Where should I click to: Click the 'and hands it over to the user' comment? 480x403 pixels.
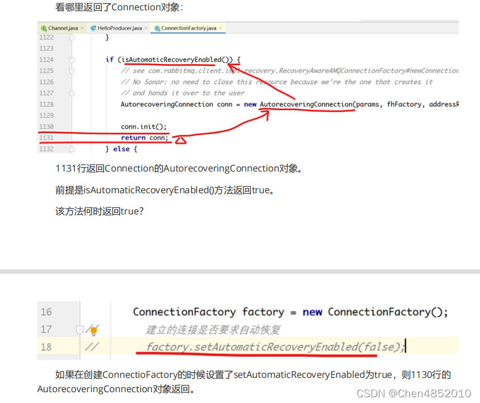pyautogui.click(x=183, y=93)
